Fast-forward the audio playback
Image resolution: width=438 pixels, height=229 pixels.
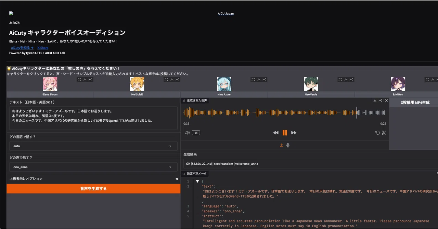294,133
